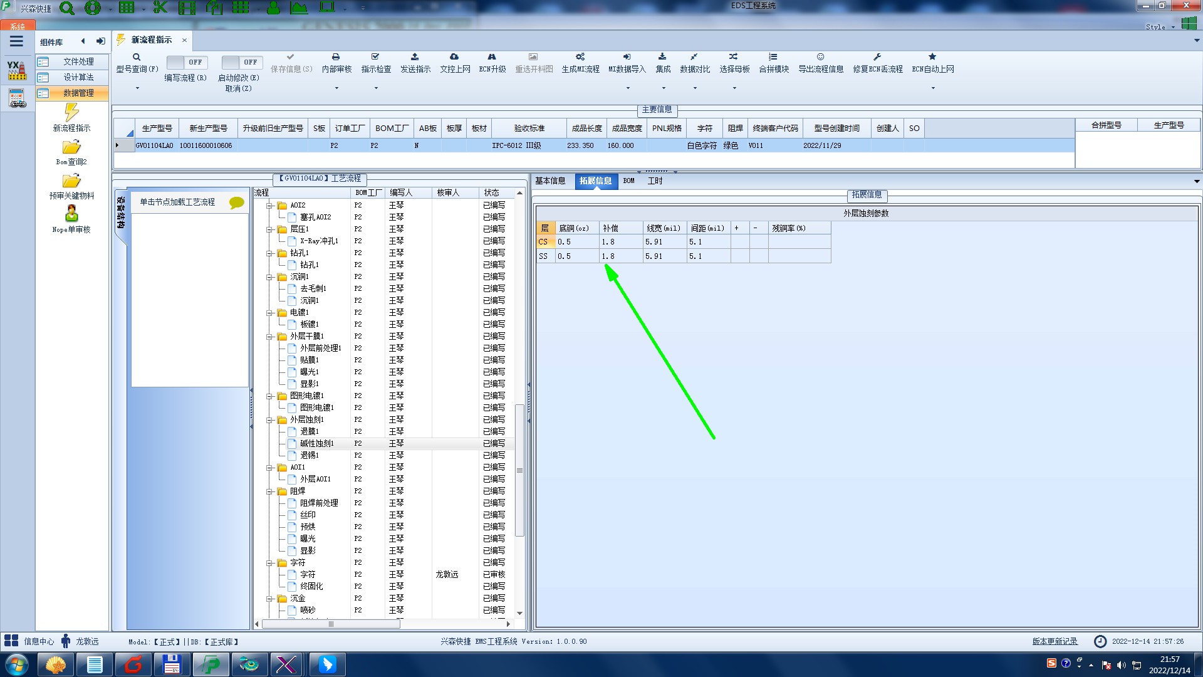The height and width of the screenshot is (677, 1203).
Task: Collapse the 外层干膜1 tree node
Action: tap(269, 337)
